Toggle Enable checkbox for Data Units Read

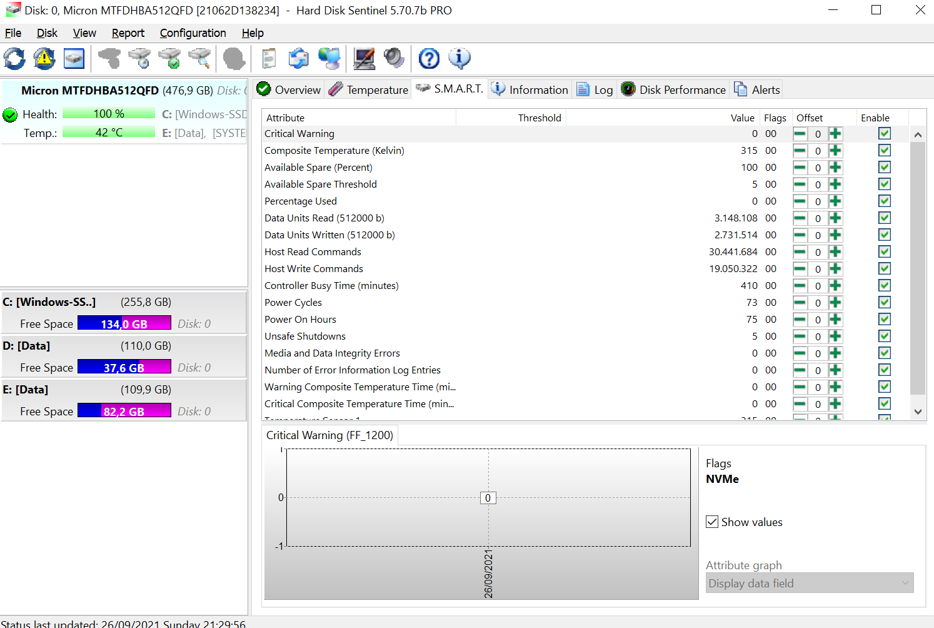(x=884, y=218)
